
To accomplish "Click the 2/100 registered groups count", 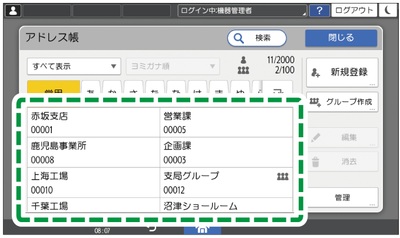I will [285, 70].
